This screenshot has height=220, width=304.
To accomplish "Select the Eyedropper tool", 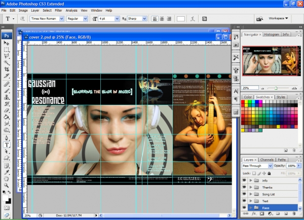I will pyautogui.click(x=7, y=172).
